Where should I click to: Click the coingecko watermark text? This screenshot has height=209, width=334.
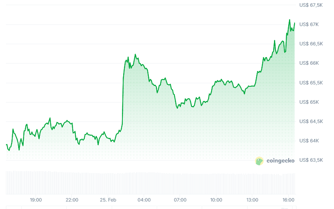pyautogui.click(x=280, y=161)
